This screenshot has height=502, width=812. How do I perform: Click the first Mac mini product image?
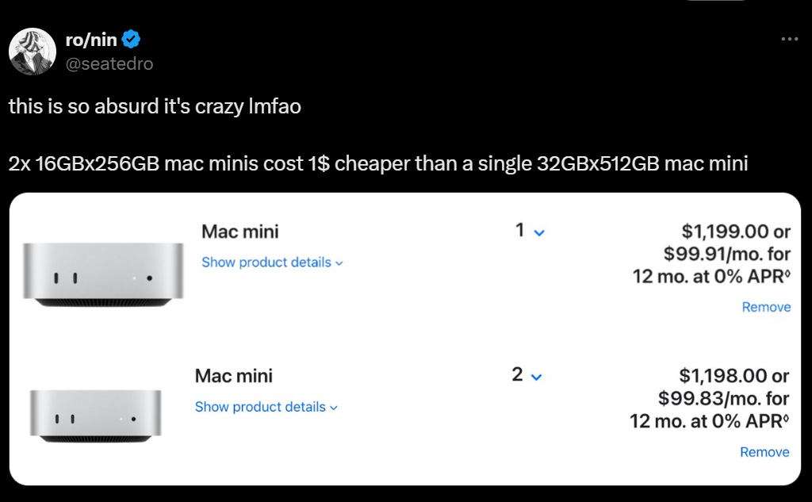pyautogui.click(x=103, y=275)
